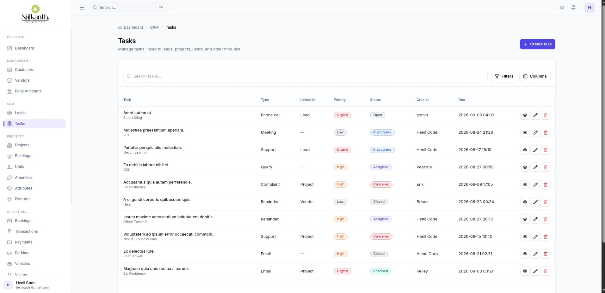Expand the Henil Code account menu
Screen dimensions: 605x293
click(x=36, y=285)
